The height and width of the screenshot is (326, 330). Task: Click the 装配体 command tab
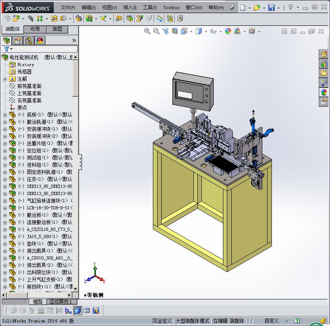point(13,29)
